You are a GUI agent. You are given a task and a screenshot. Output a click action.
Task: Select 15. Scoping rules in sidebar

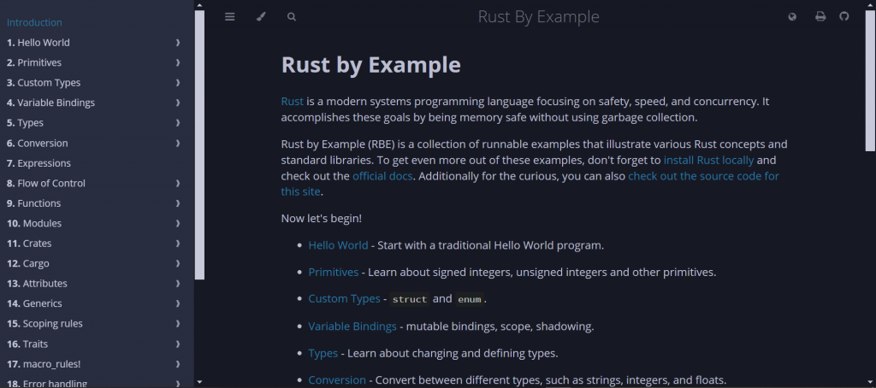44,324
